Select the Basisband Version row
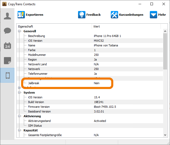This screenshot has height=145, width=170. coord(90,111)
